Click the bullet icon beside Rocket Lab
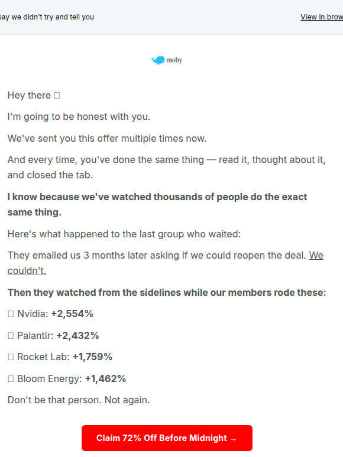Image resolution: width=343 pixels, height=457 pixels. point(11,357)
